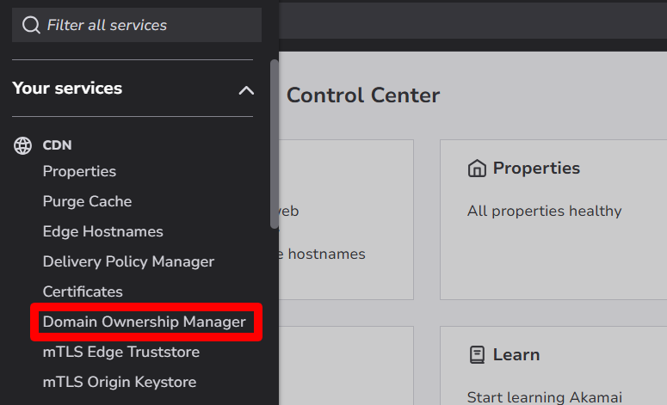Click the Your services heading
Screen dimensions: 667x405
pos(67,89)
